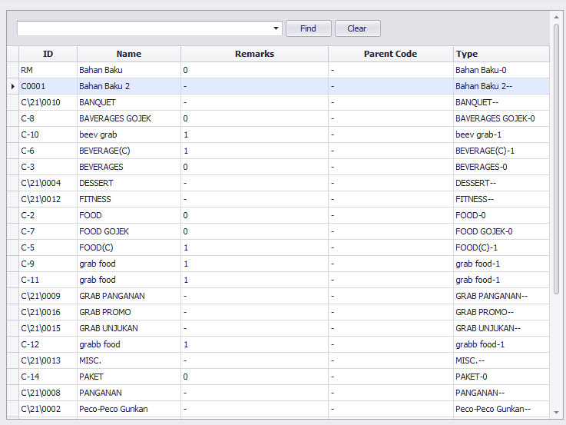Select the RM ID cell
Screen dimensions: 566x425
point(48,70)
